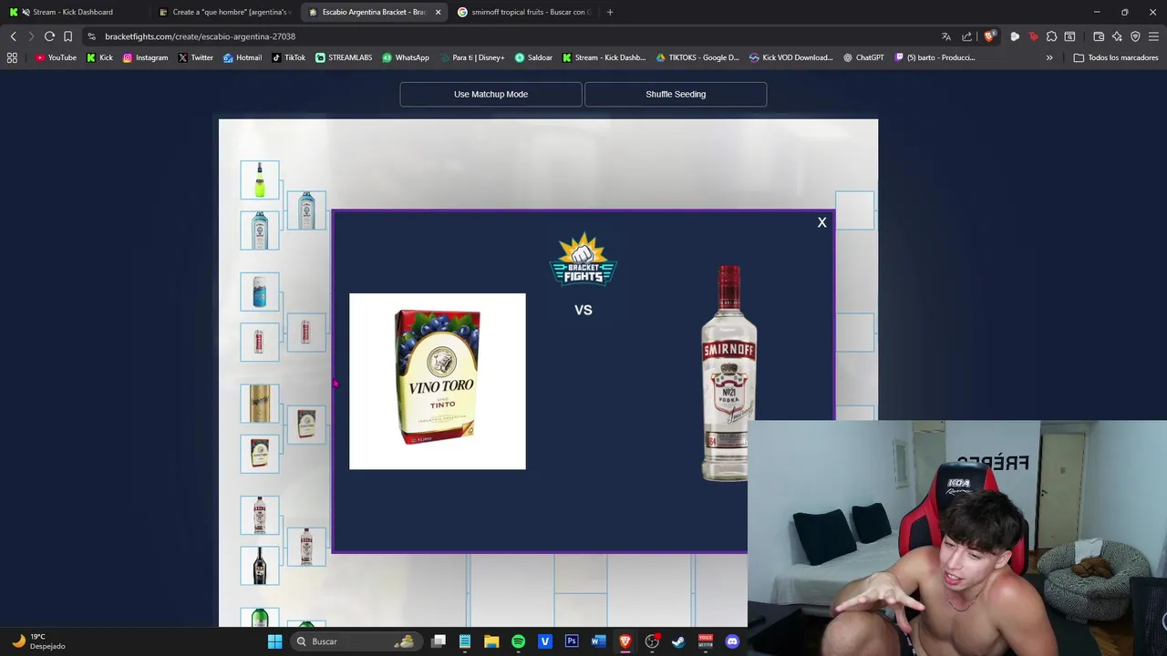
Task: Click the Shuffle Seeding button
Action: pos(676,94)
